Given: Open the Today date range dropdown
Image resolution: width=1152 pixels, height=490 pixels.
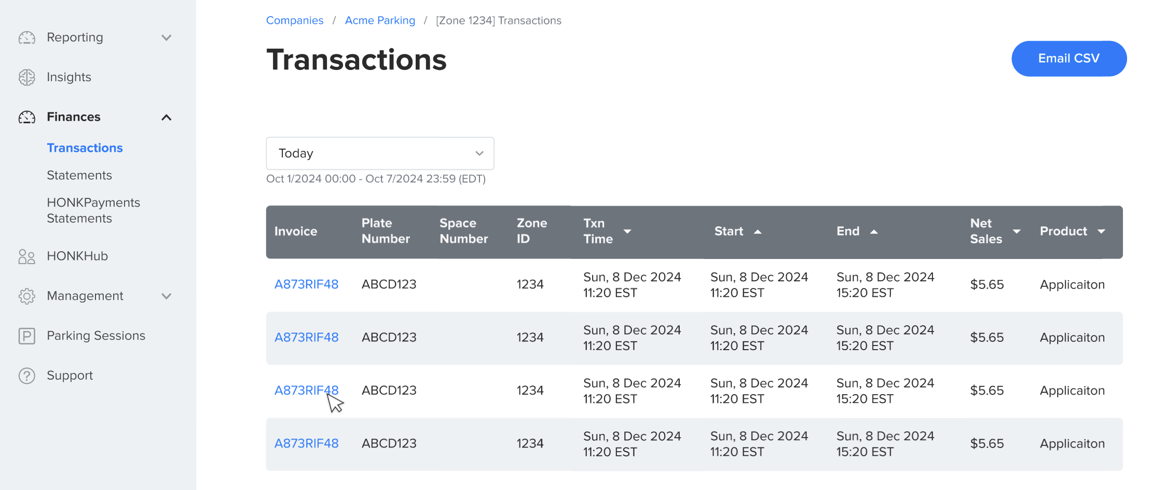Looking at the screenshot, I should click(380, 153).
